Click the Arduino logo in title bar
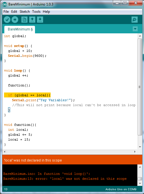The height and width of the screenshot is (194, 144). pos(5,4)
